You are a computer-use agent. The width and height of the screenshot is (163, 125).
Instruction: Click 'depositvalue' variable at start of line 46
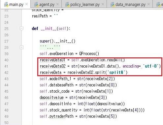pos(51,98)
